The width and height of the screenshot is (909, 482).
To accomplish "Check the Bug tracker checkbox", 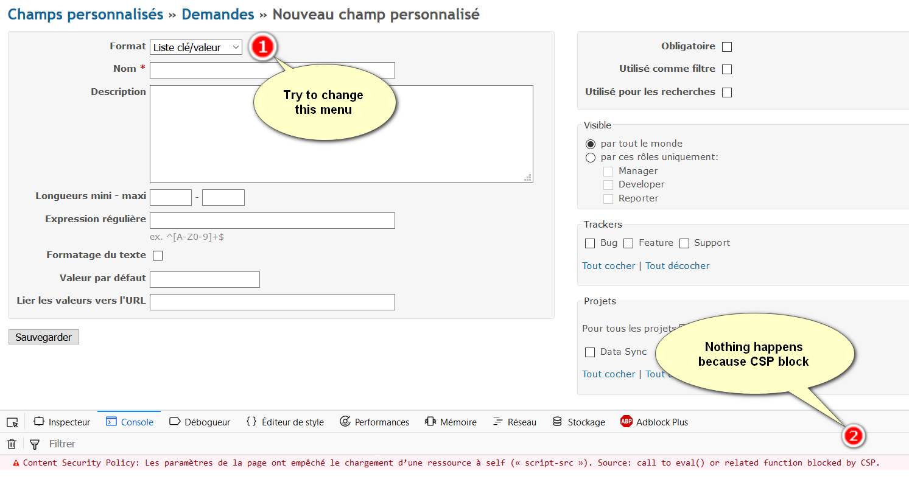I will [x=589, y=243].
